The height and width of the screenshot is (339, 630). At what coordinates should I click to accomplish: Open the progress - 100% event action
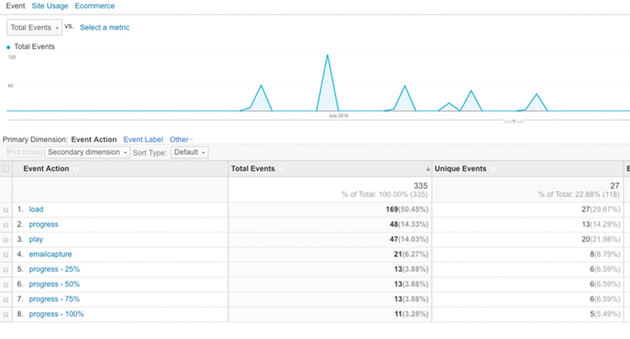(56, 314)
